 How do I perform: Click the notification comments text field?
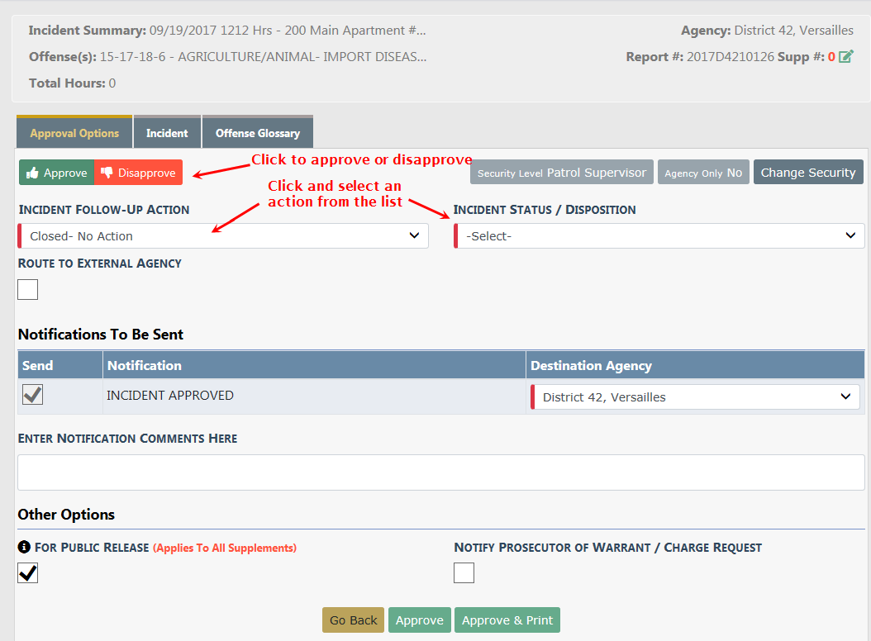[x=440, y=472]
